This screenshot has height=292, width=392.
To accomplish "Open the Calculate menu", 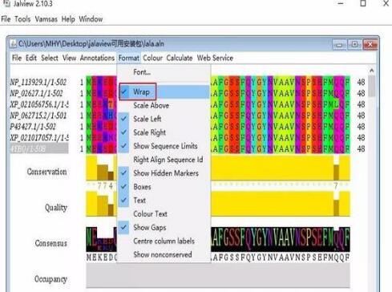I will coord(180,58).
